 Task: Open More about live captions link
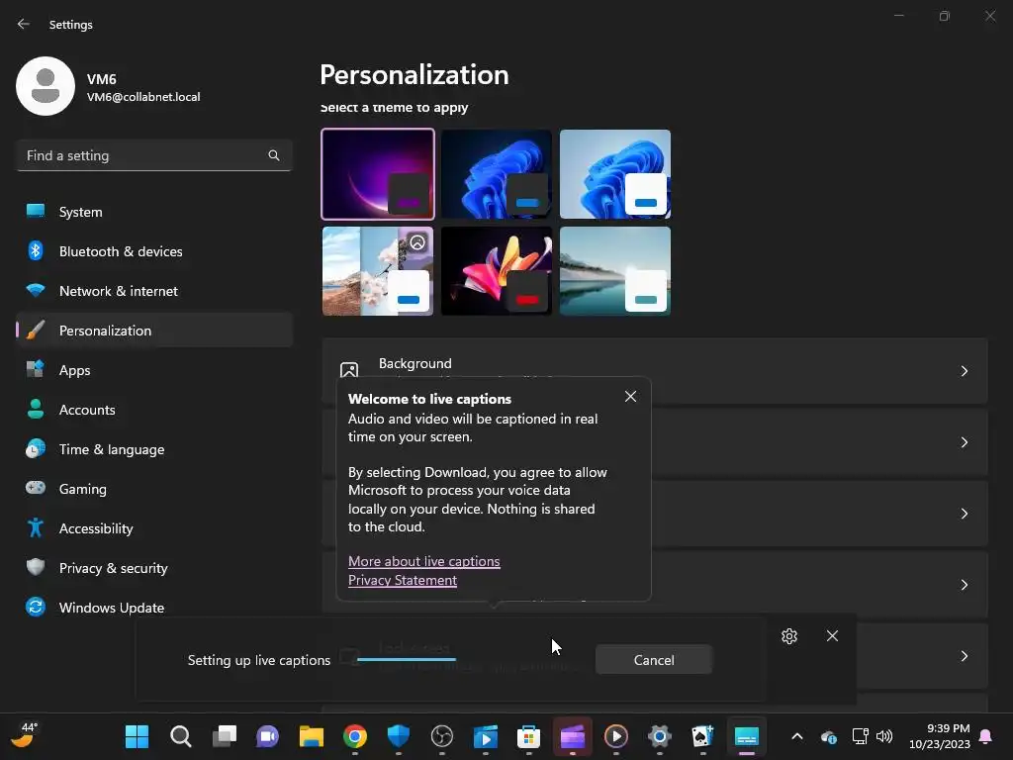coord(423,561)
